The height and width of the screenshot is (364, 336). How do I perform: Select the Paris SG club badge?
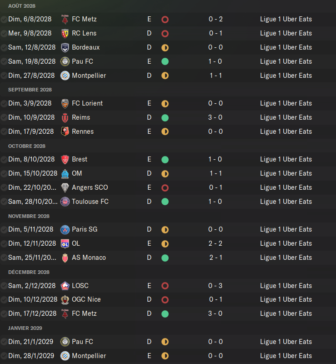tap(65, 230)
